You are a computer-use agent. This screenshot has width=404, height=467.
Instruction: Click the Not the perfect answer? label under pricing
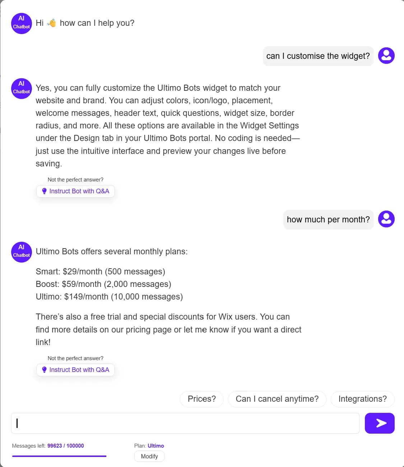tap(75, 358)
